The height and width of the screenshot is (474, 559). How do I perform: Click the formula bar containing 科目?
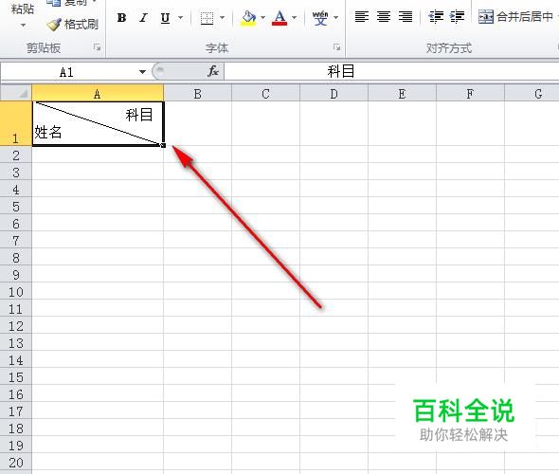click(391, 71)
